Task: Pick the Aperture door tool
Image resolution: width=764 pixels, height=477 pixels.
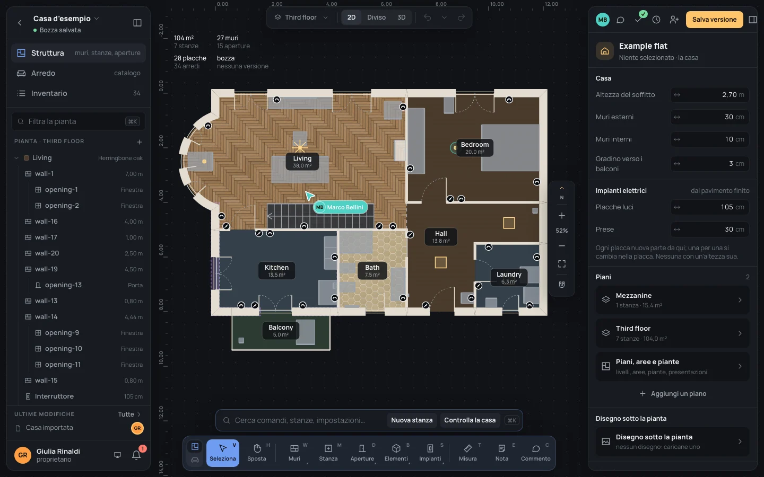Action: pos(362,453)
